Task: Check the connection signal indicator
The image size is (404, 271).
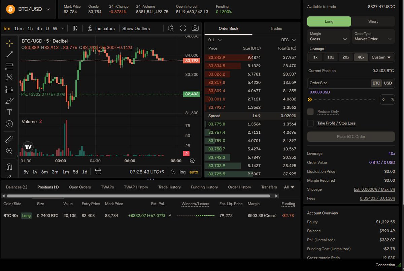Action: point(399,265)
